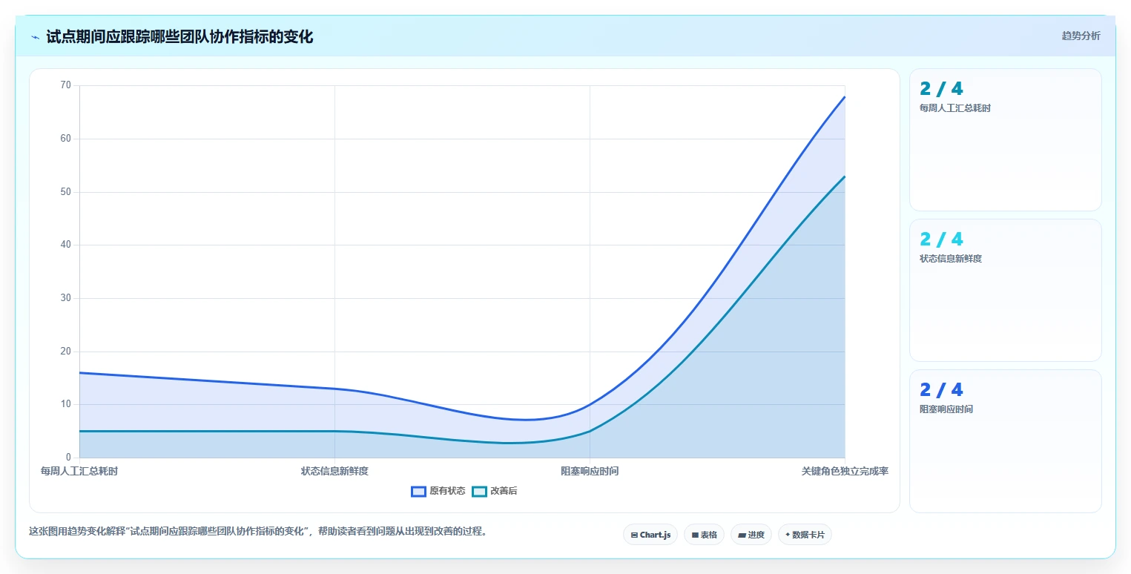Viewport: 1131px width, 574px height.
Task: Click x-axis label 状态信息新鲜度
Action: [x=334, y=471]
